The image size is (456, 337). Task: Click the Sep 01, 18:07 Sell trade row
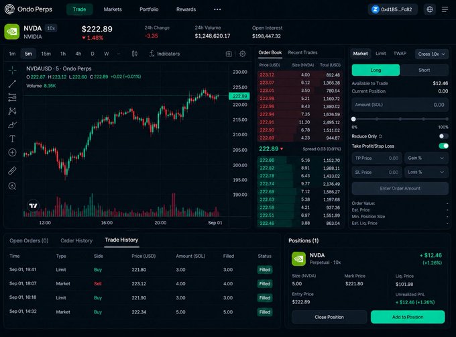pos(141,283)
